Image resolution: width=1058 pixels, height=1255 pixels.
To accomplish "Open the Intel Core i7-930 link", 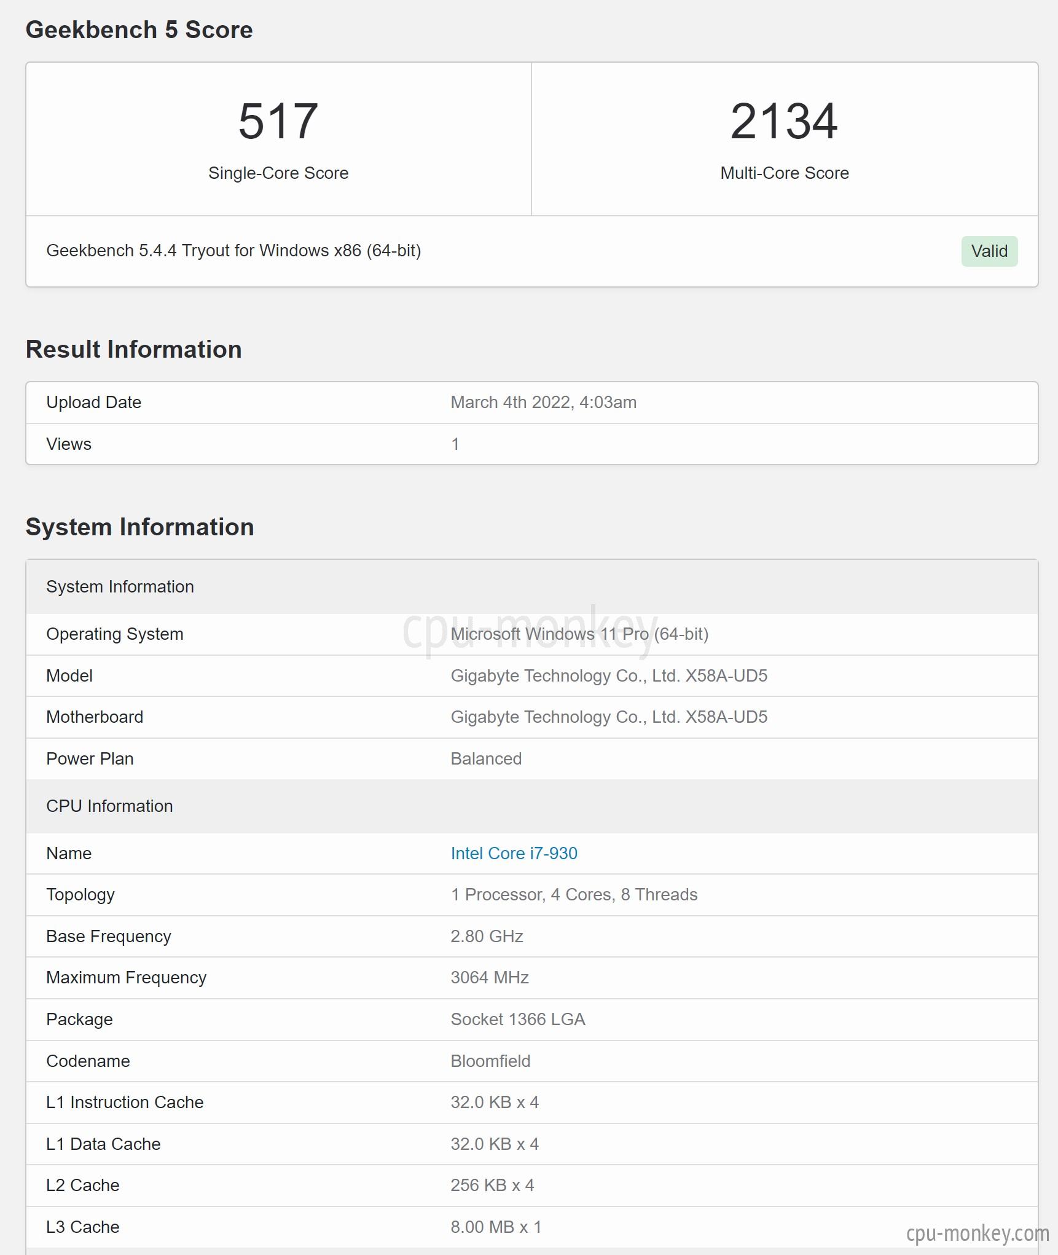I will pos(514,853).
